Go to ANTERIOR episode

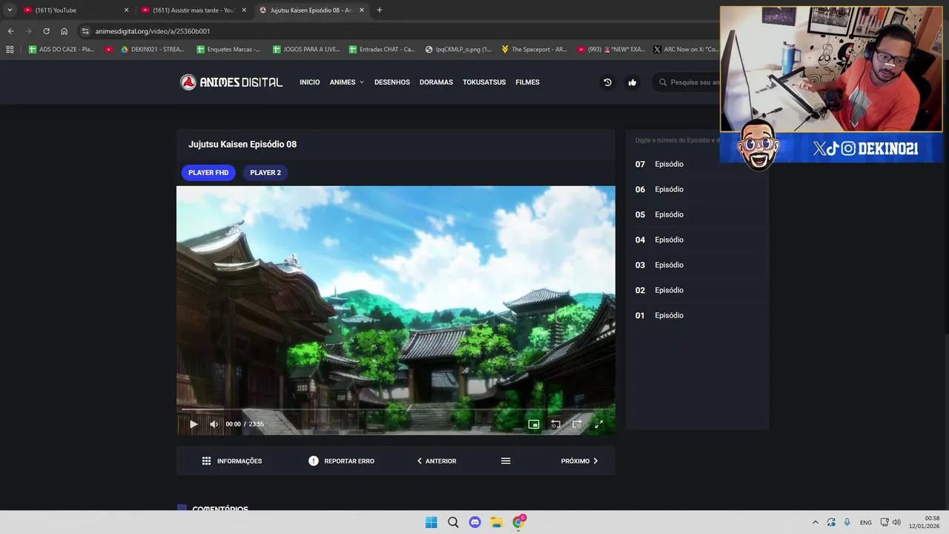[x=437, y=461]
